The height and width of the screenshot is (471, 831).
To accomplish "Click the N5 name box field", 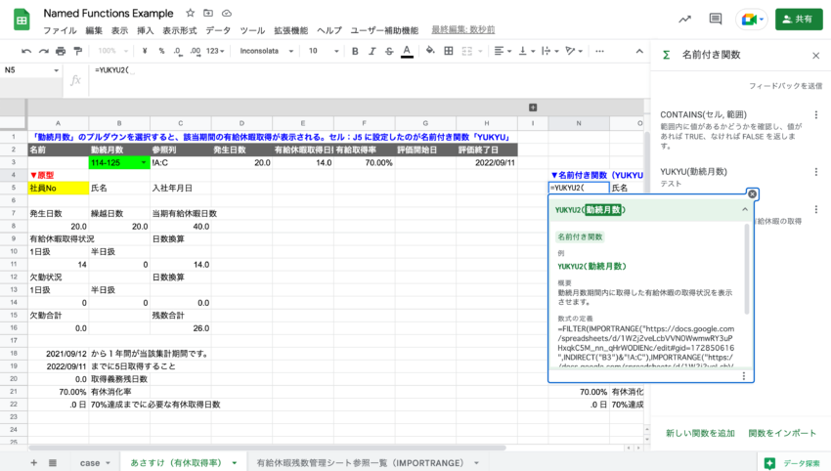I will [29, 70].
